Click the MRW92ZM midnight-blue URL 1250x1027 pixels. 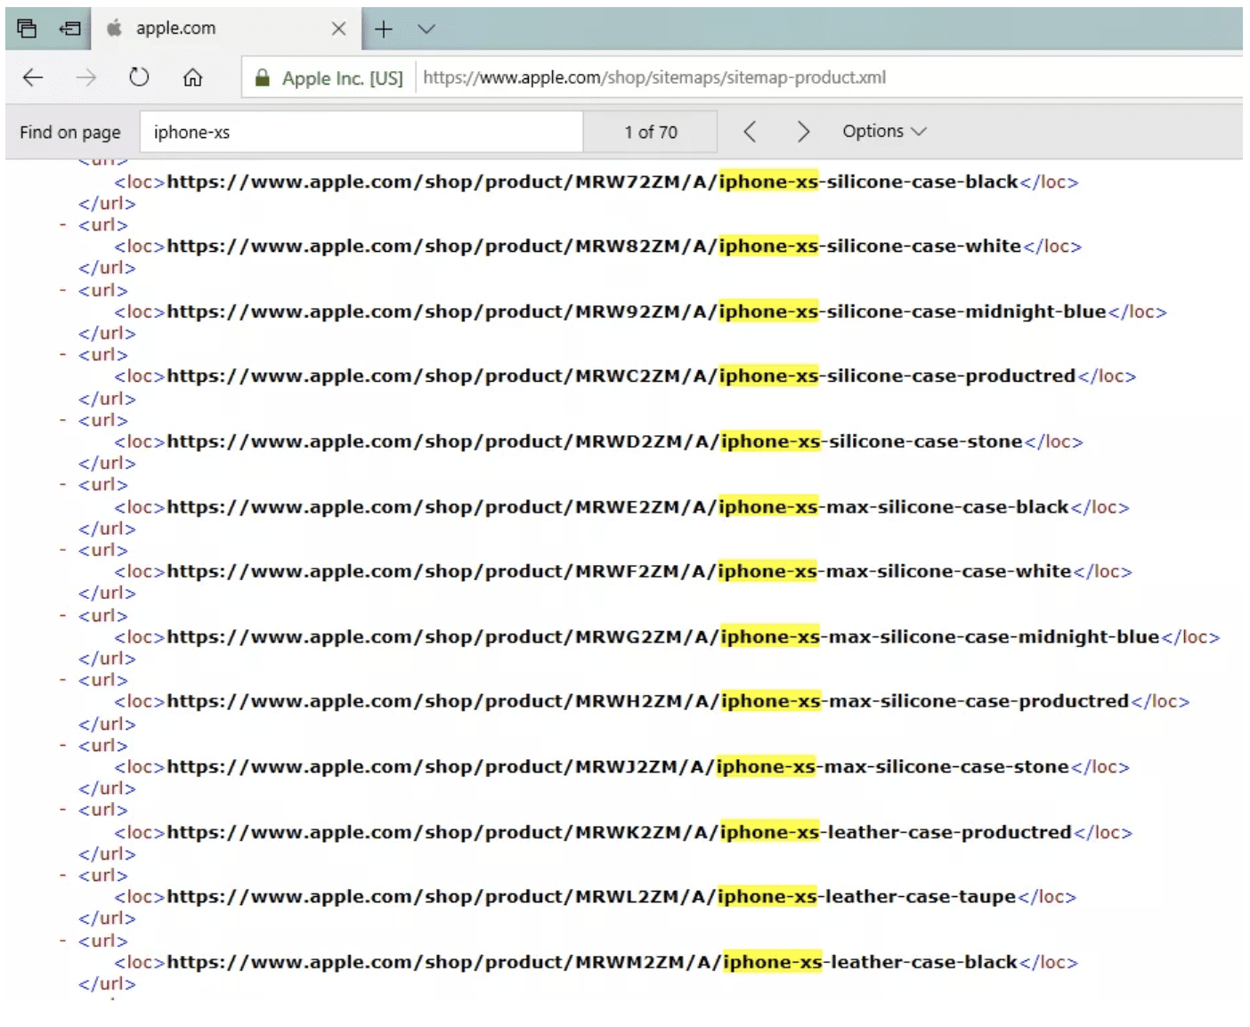click(637, 311)
